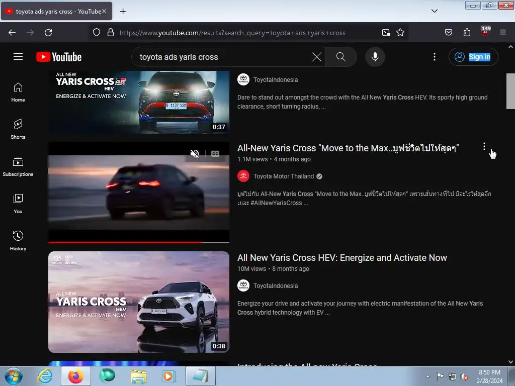Click the muted volume tray icon

[464, 377]
